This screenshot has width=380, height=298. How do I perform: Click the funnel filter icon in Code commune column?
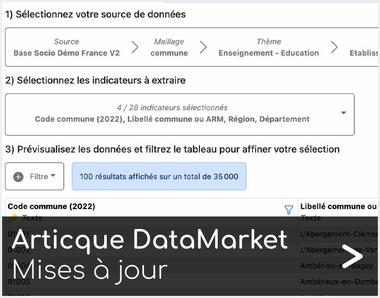[288, 210]
